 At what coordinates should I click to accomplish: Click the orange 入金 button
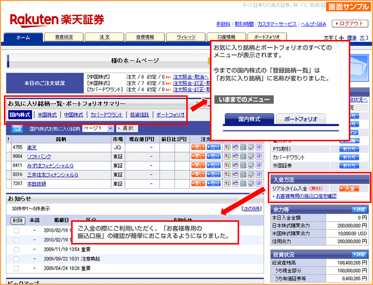[x=349, y=189]
